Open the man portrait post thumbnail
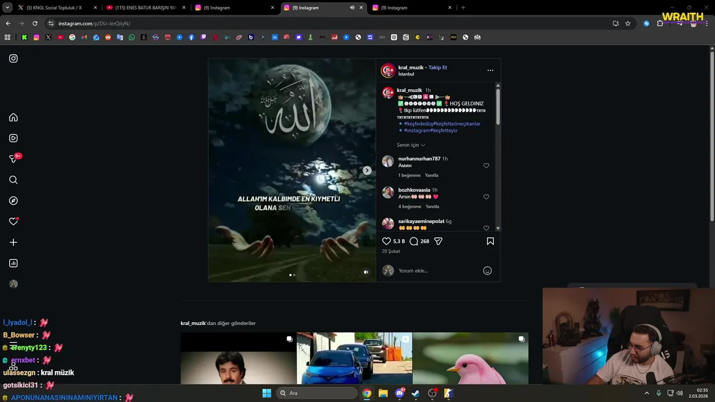 pos(239,358)
